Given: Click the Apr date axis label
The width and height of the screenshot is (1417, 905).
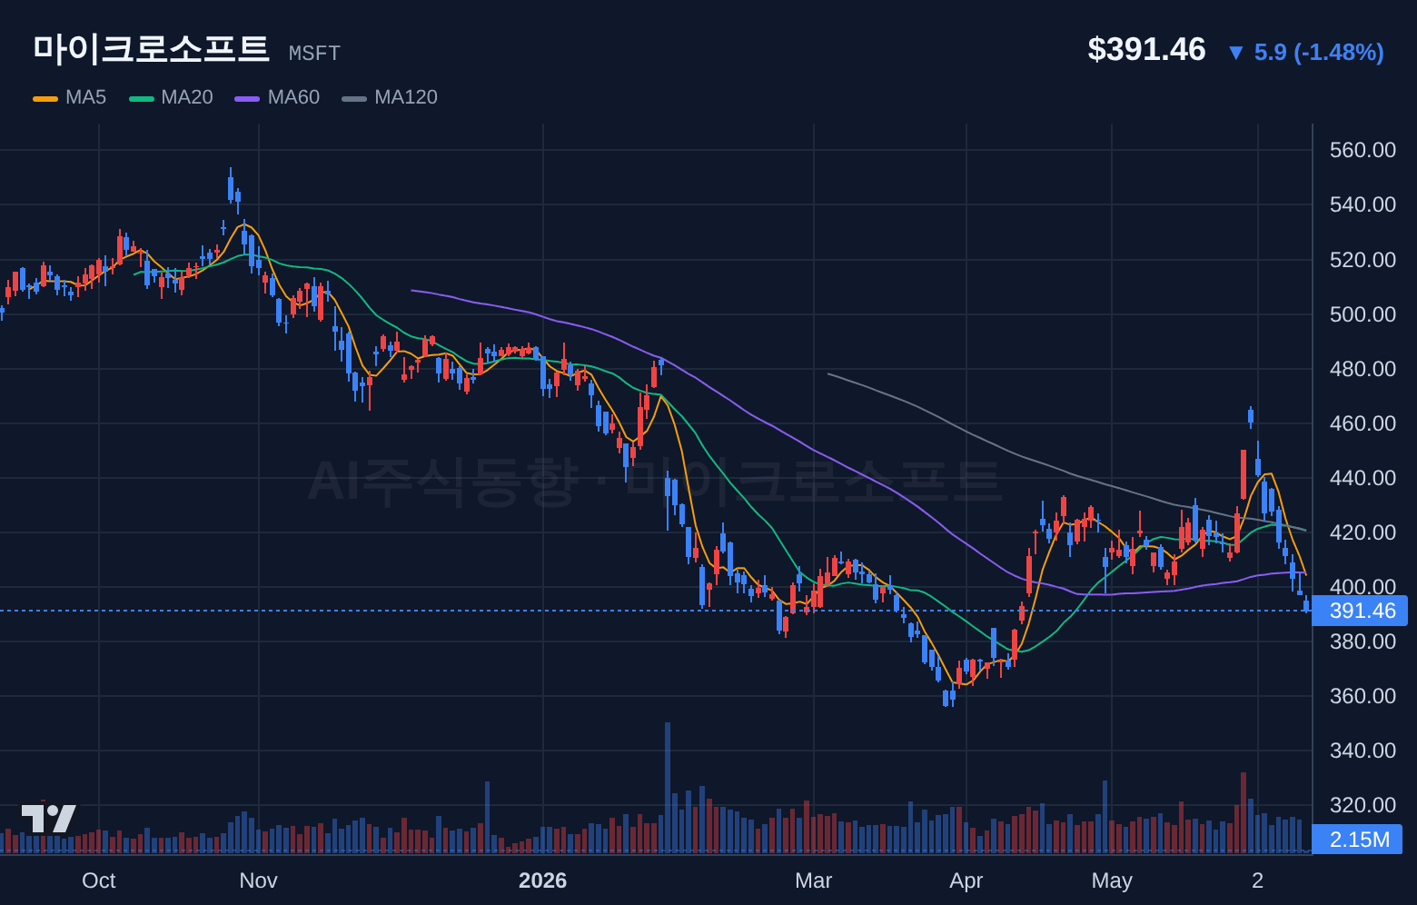Looking at the screenshot, I should [x=966, y=880].
